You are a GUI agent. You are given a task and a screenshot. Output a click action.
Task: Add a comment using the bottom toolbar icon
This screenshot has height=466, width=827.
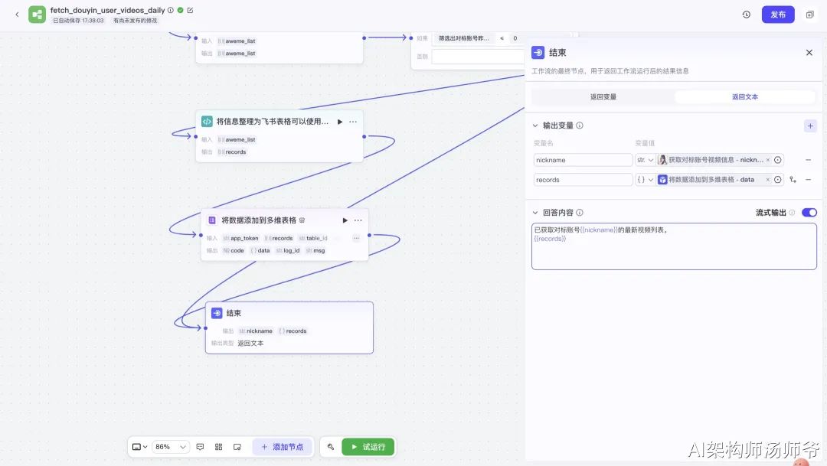(x=200, y=447)
